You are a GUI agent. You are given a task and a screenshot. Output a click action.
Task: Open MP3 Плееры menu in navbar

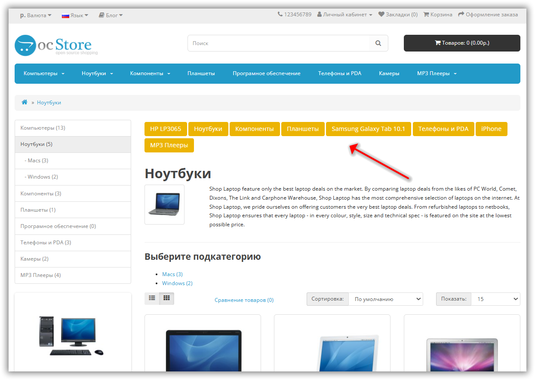tap(437, 73)
